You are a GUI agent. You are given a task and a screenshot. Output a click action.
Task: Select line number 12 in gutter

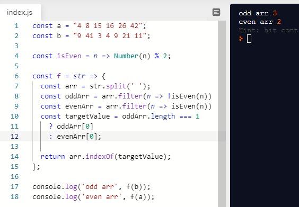coord(14,137)
